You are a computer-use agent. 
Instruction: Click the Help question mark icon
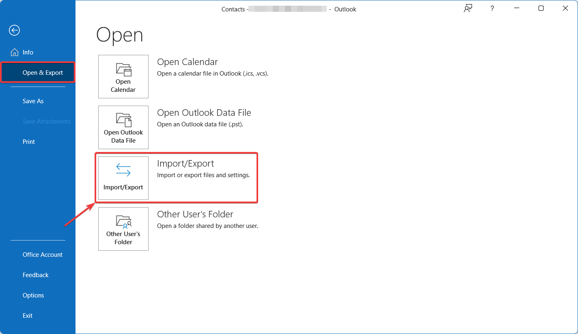492,9
